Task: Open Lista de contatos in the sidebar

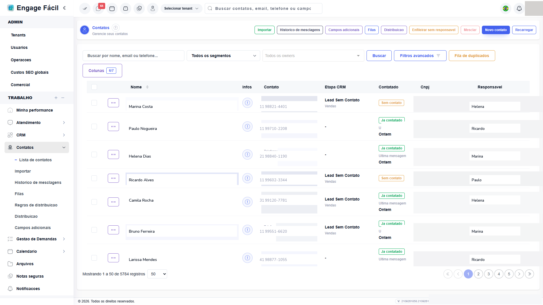Action: click(x=35, y=160)
